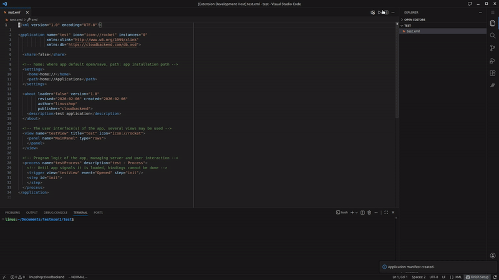This screenshot has height=280, width=499.
Task: Maximize the terminal panel
Action: (x=386, y=212)
